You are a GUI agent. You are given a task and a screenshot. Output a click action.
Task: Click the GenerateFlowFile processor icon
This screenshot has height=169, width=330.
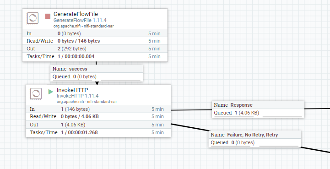tap(32, 18)
